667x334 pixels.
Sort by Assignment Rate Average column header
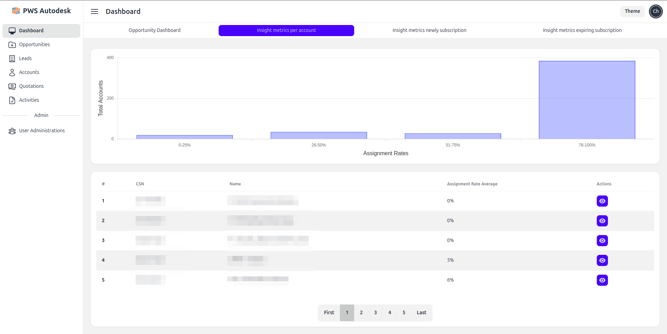pos(472,184)
